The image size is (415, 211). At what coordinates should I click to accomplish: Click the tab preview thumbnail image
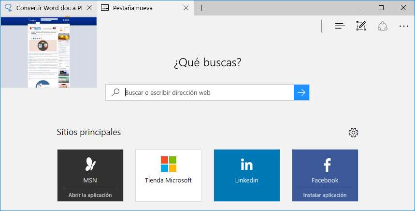coord(48,52)
